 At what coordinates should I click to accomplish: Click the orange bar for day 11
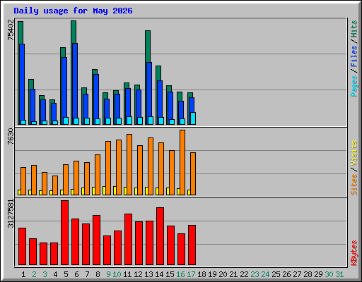click(129, 164)
